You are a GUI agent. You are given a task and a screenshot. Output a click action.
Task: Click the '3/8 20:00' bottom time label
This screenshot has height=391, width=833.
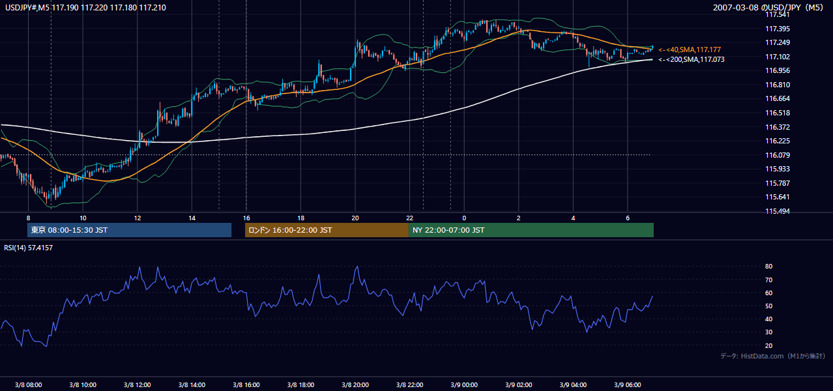(x=355, y=384)
